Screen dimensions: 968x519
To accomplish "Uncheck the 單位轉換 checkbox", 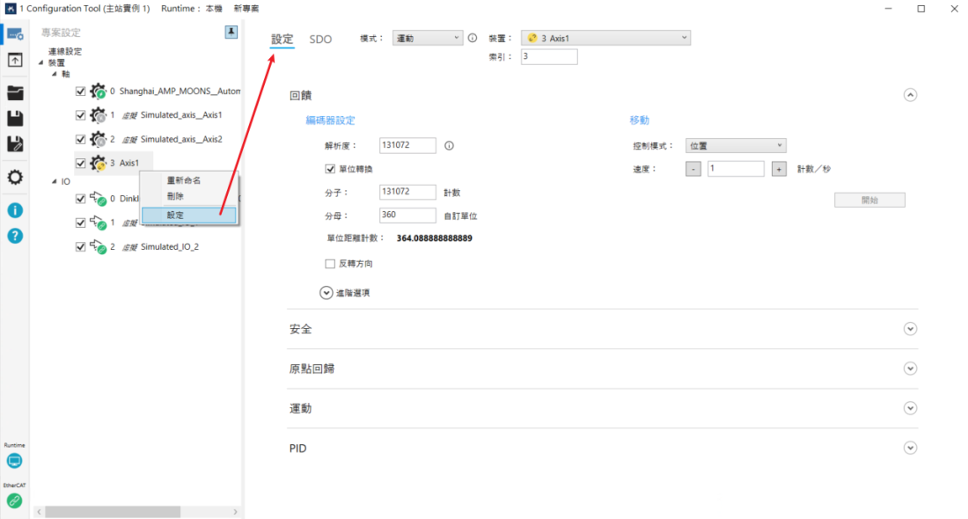I will [331, 169].
